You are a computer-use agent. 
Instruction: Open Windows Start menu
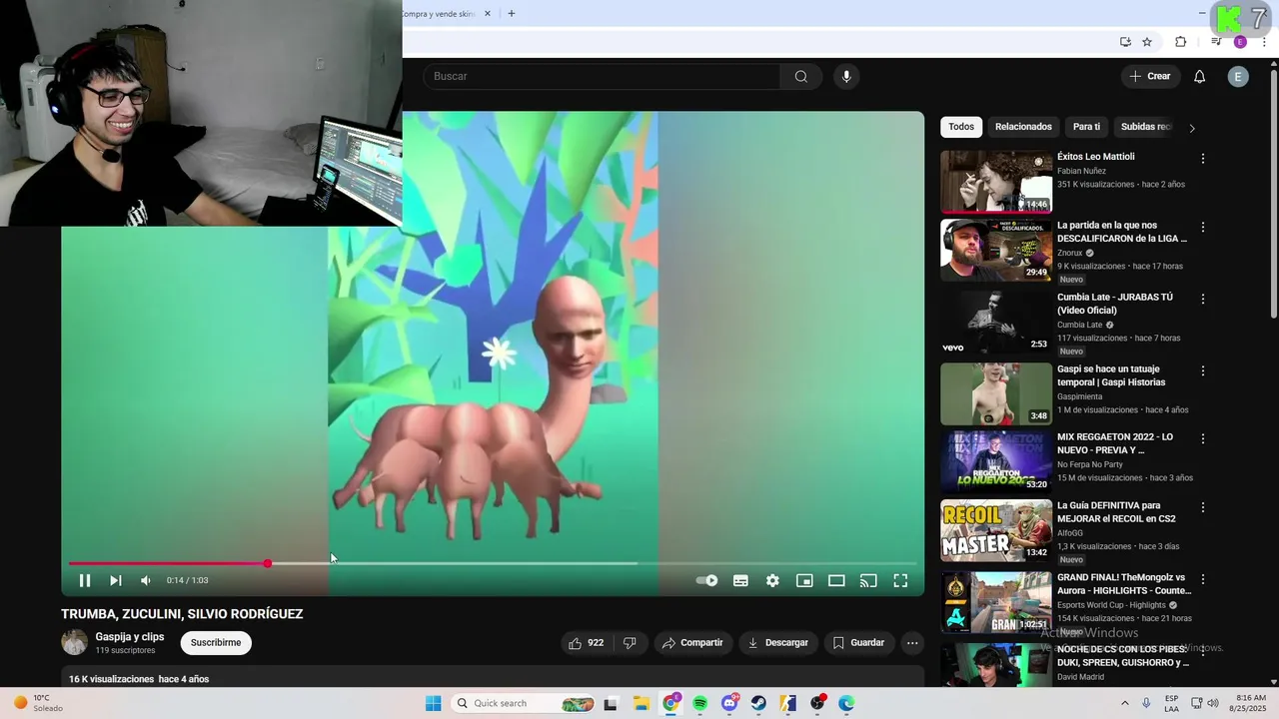(x=433, y=703)
